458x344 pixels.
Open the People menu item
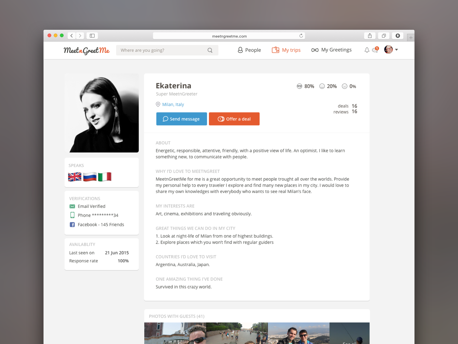pyautogui.click(x=249, y=50)
